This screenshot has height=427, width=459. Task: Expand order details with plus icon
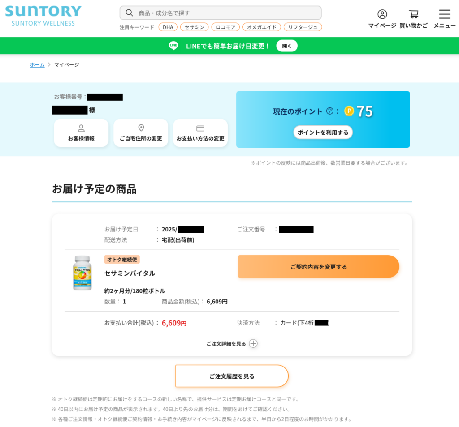pos(253,343)
